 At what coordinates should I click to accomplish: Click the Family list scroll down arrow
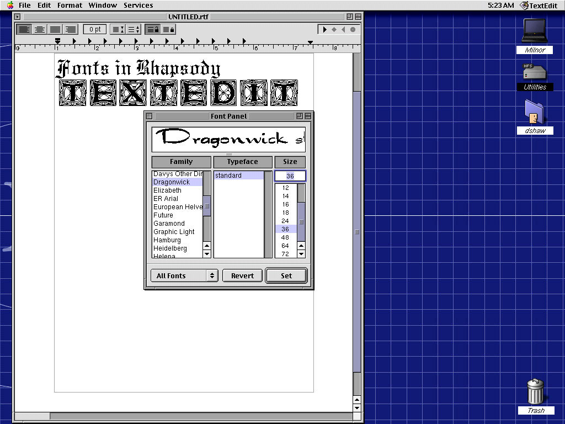point(207,254)
